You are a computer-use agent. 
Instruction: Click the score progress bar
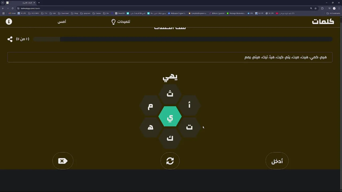tap(183, 39)
